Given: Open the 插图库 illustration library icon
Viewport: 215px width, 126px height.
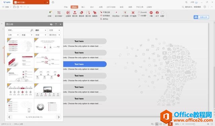Looking at the screenshot, I should (95, 14).
